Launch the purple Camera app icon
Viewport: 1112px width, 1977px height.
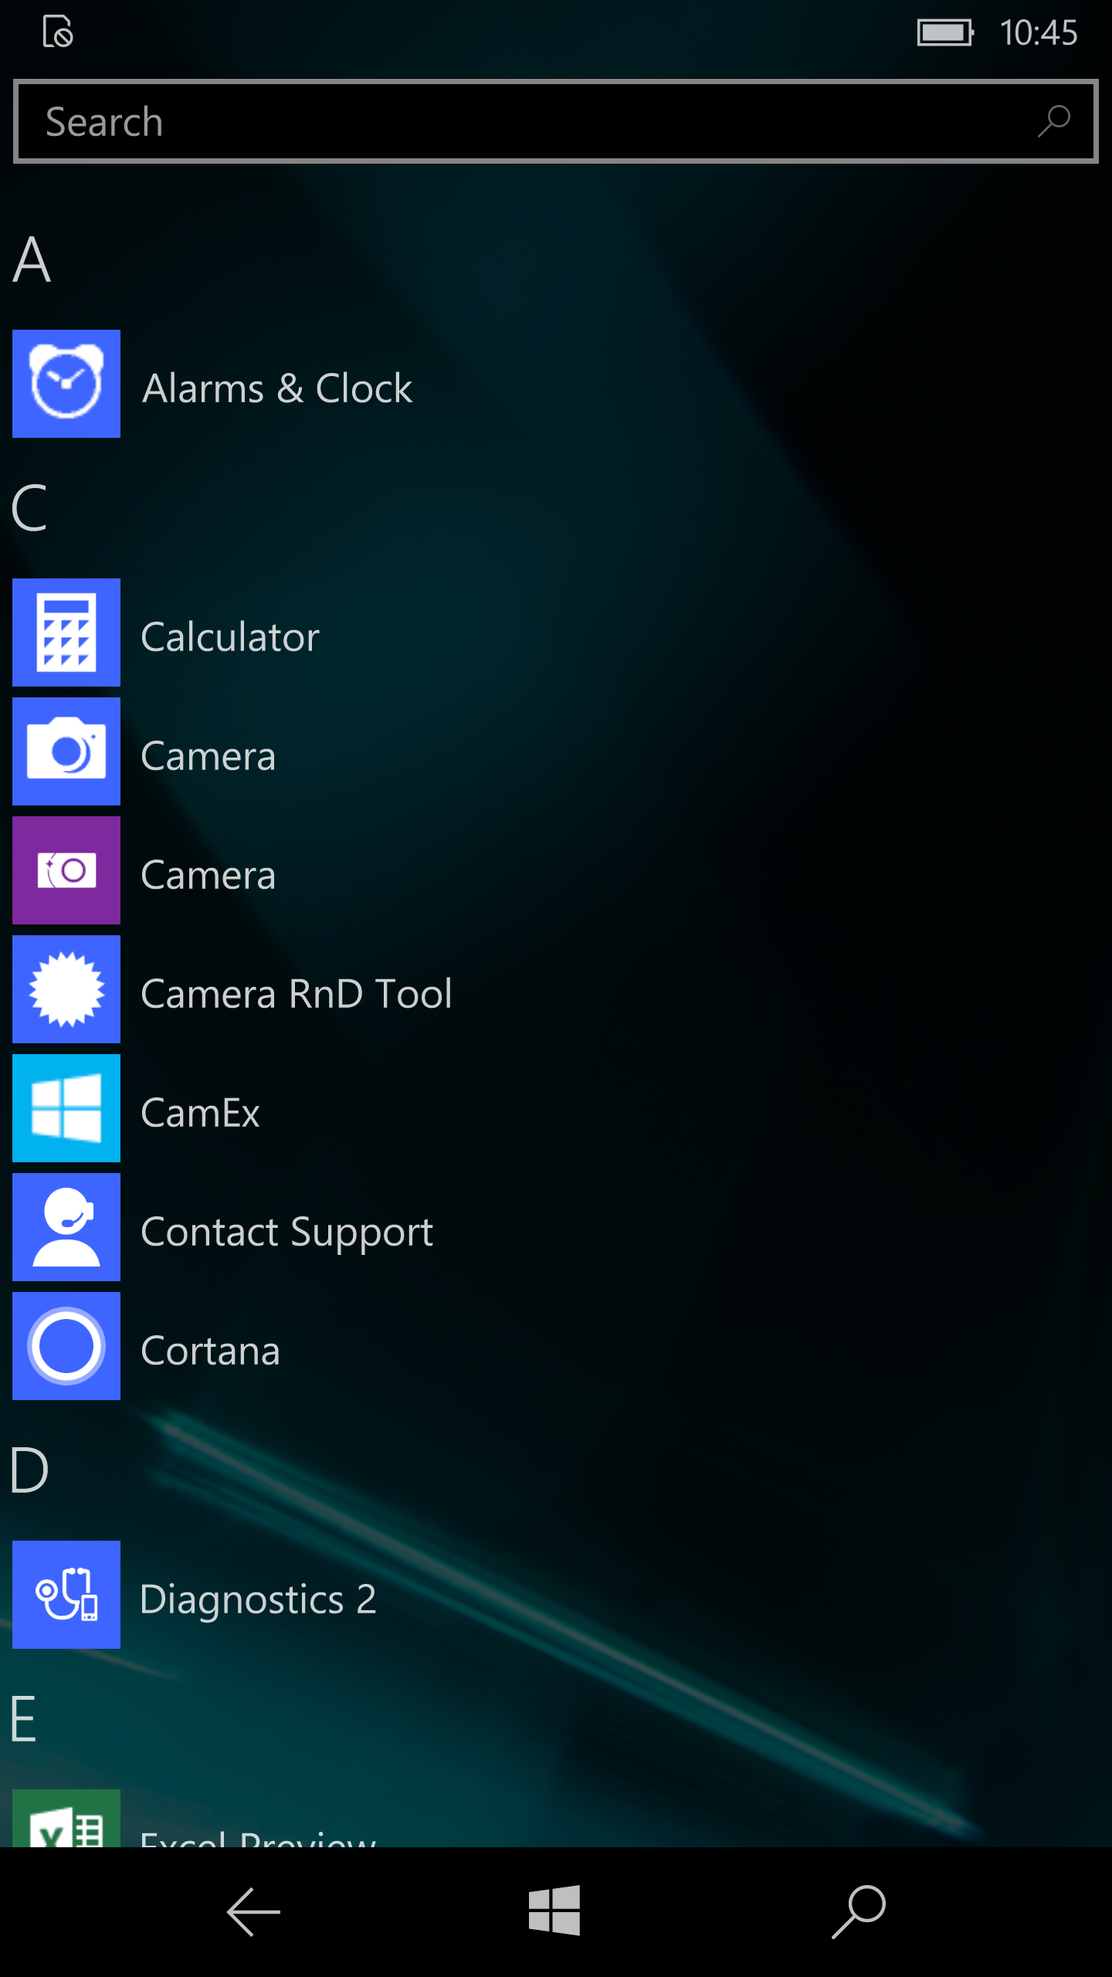point(66,870)
